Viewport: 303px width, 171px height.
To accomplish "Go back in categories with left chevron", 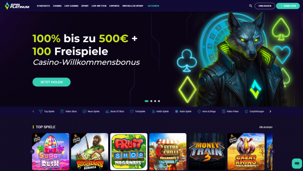I will 33,112.
